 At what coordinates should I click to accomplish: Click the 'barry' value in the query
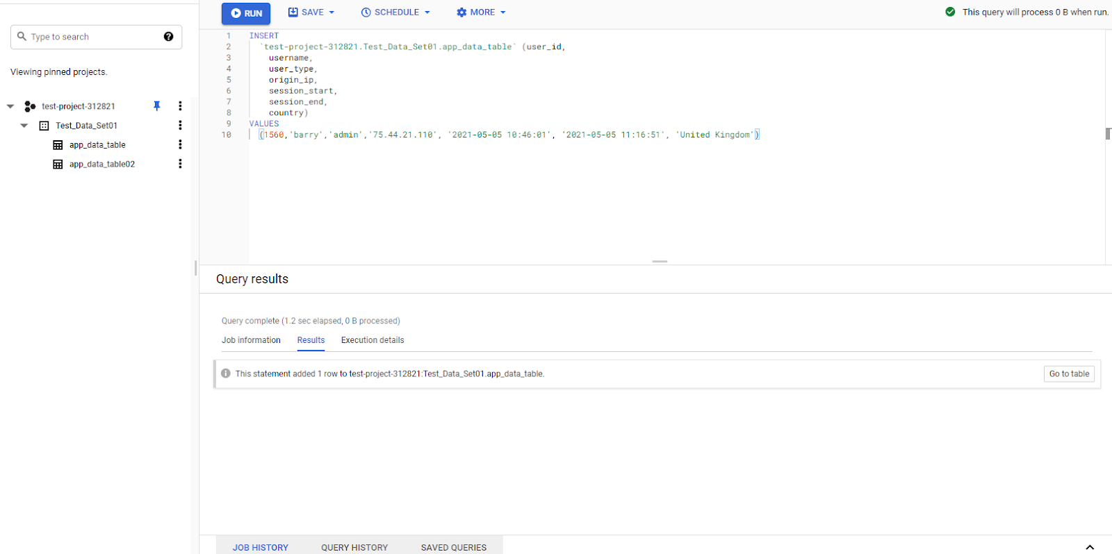pos(306,135)
